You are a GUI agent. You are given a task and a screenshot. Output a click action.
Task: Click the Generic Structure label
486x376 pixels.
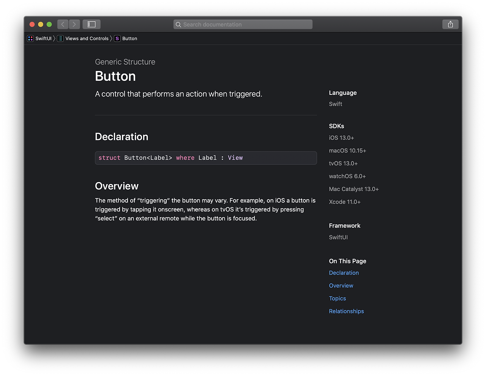(125, 62)
